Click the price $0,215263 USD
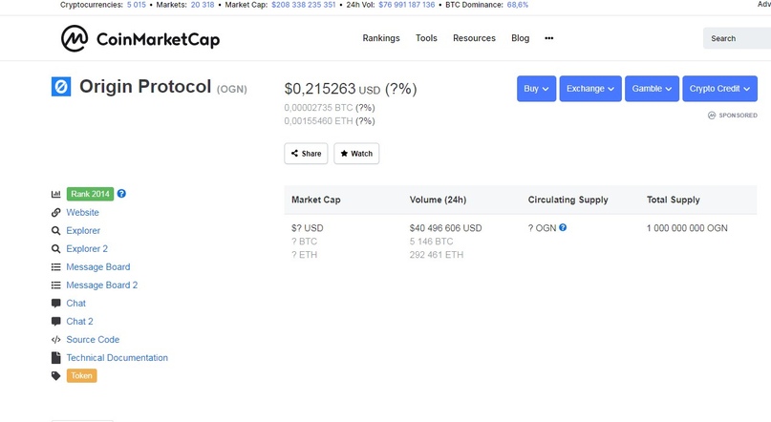Image resolution: width=771 pixels, height=422 pixels. coord(332,89)
